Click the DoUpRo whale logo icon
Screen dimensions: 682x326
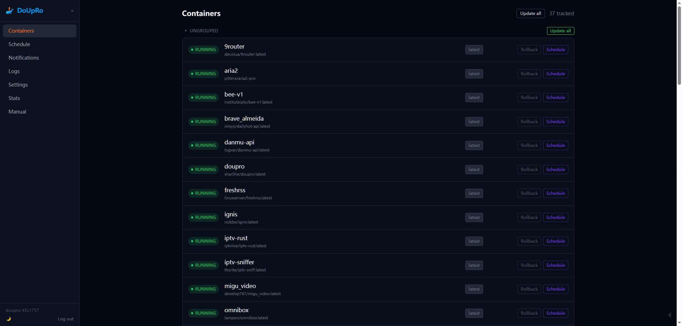pyautogui.click(x=10, y=11)
